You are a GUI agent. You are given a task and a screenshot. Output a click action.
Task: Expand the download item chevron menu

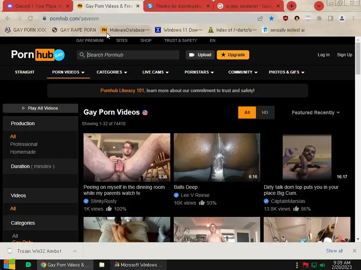(x=75, y=251)
